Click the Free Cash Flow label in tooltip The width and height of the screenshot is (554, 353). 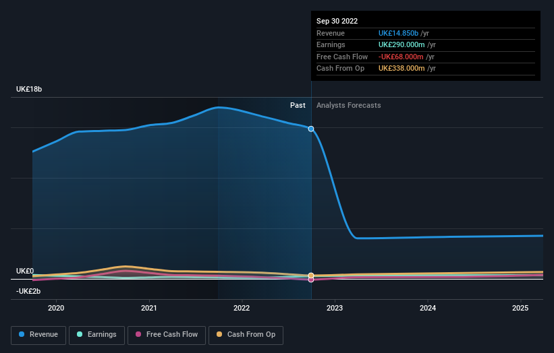(x=342, y=57)
